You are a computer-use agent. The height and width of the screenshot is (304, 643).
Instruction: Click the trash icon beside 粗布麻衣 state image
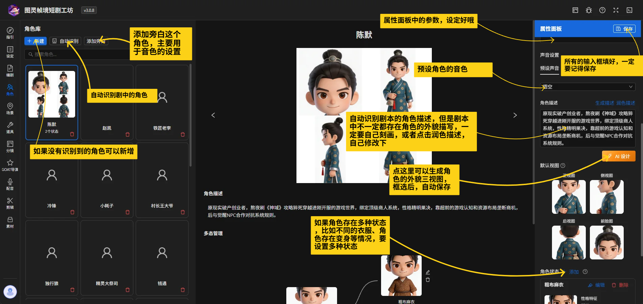[428, 280]
